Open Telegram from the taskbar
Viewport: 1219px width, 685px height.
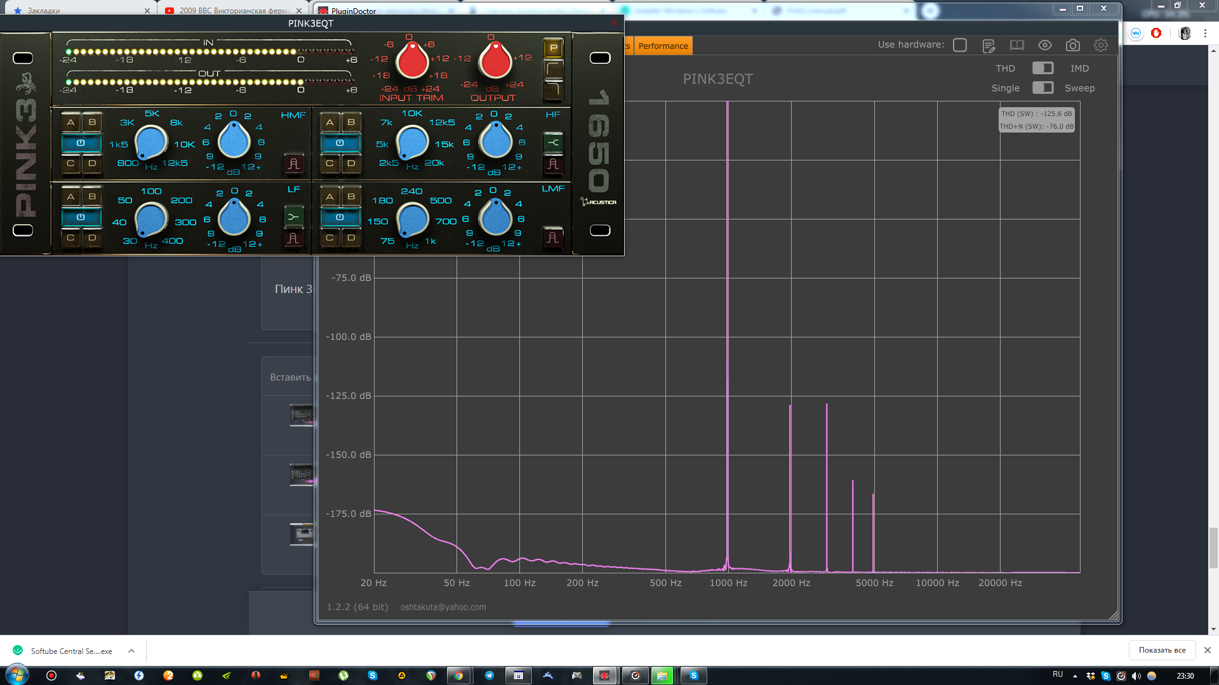point(490,675)
